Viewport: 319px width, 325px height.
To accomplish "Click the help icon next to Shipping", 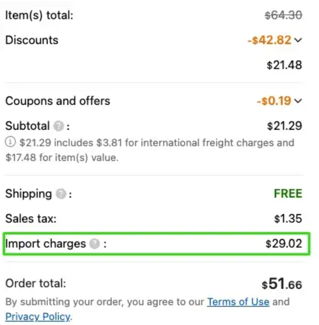I will pos(61,194).
